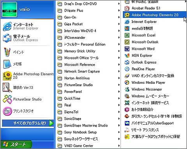
Task: Open VAIO Game Center folder
Action: pos(88,146)
